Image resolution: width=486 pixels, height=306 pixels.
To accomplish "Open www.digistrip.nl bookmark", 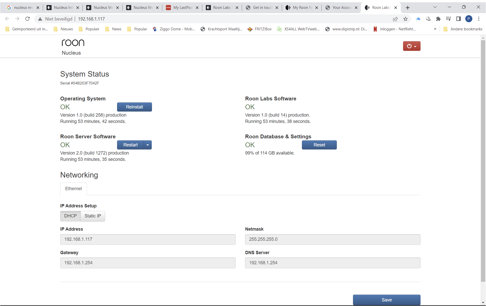I will 346,29.
